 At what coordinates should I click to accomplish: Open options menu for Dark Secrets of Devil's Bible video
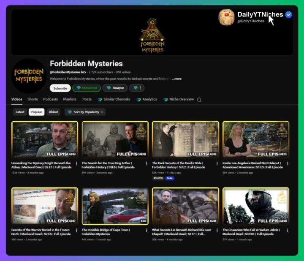click(x=217, y=163)
